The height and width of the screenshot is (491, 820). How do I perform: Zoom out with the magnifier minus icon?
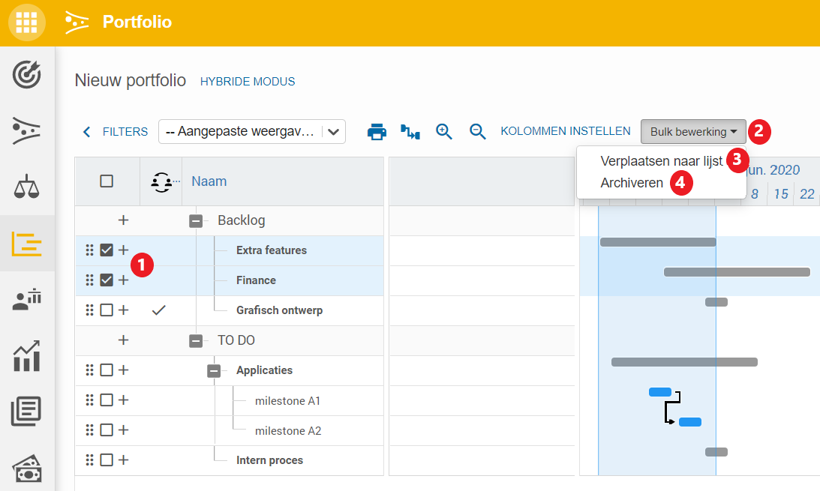tap(477, 132)
